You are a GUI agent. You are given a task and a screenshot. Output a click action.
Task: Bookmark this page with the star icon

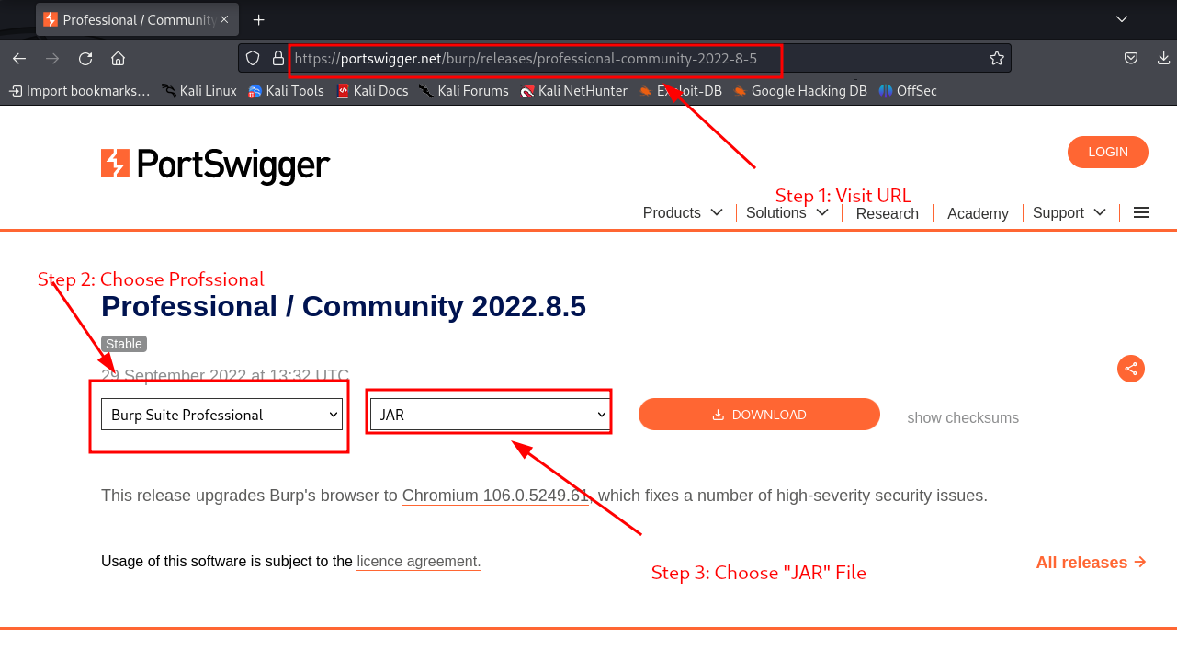coord(997,58)
